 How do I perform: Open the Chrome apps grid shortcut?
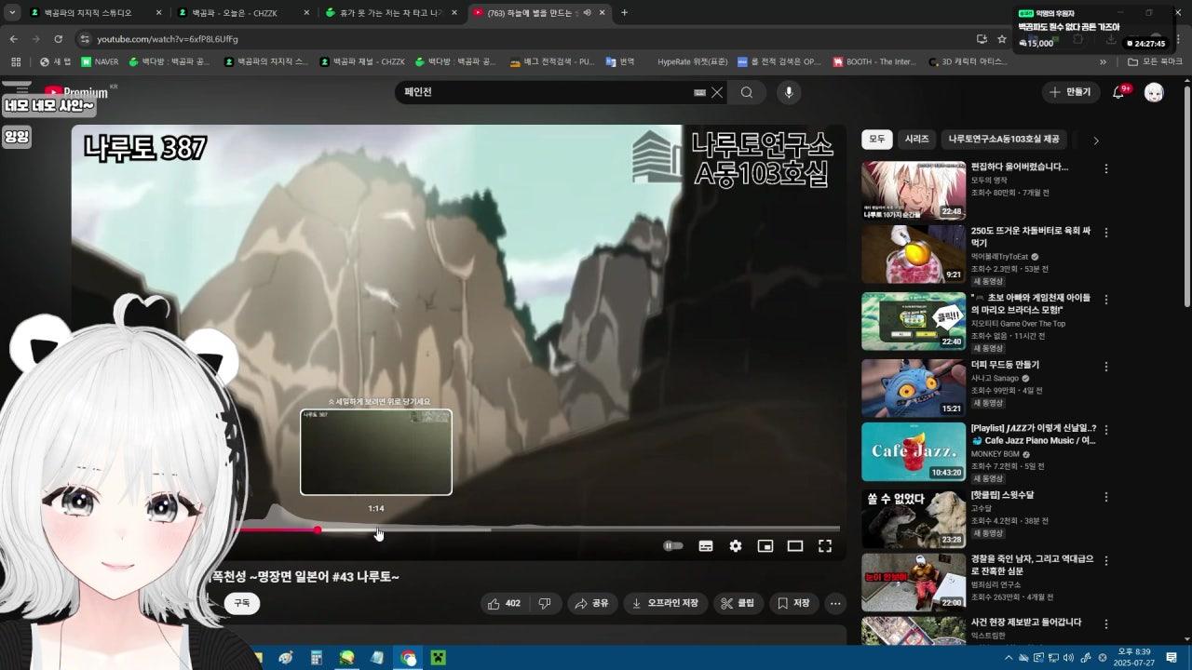16,62
